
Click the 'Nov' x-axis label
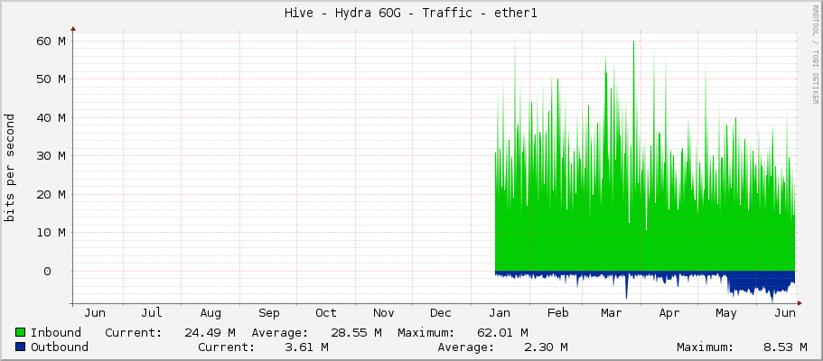click(x=384, y=313)
